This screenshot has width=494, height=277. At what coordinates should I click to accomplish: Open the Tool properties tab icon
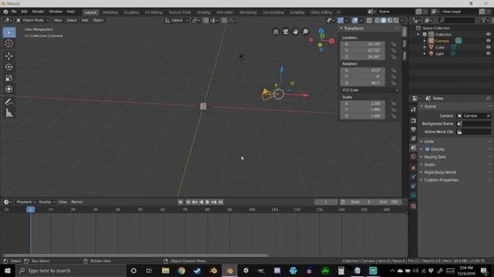click(414, 109)
